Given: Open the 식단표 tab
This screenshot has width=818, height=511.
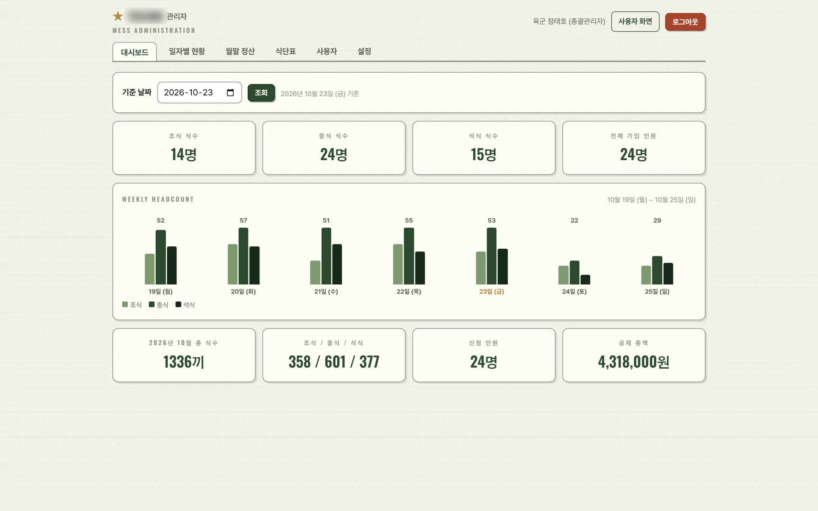Looking at the screenshot, I should pos(286,51).
